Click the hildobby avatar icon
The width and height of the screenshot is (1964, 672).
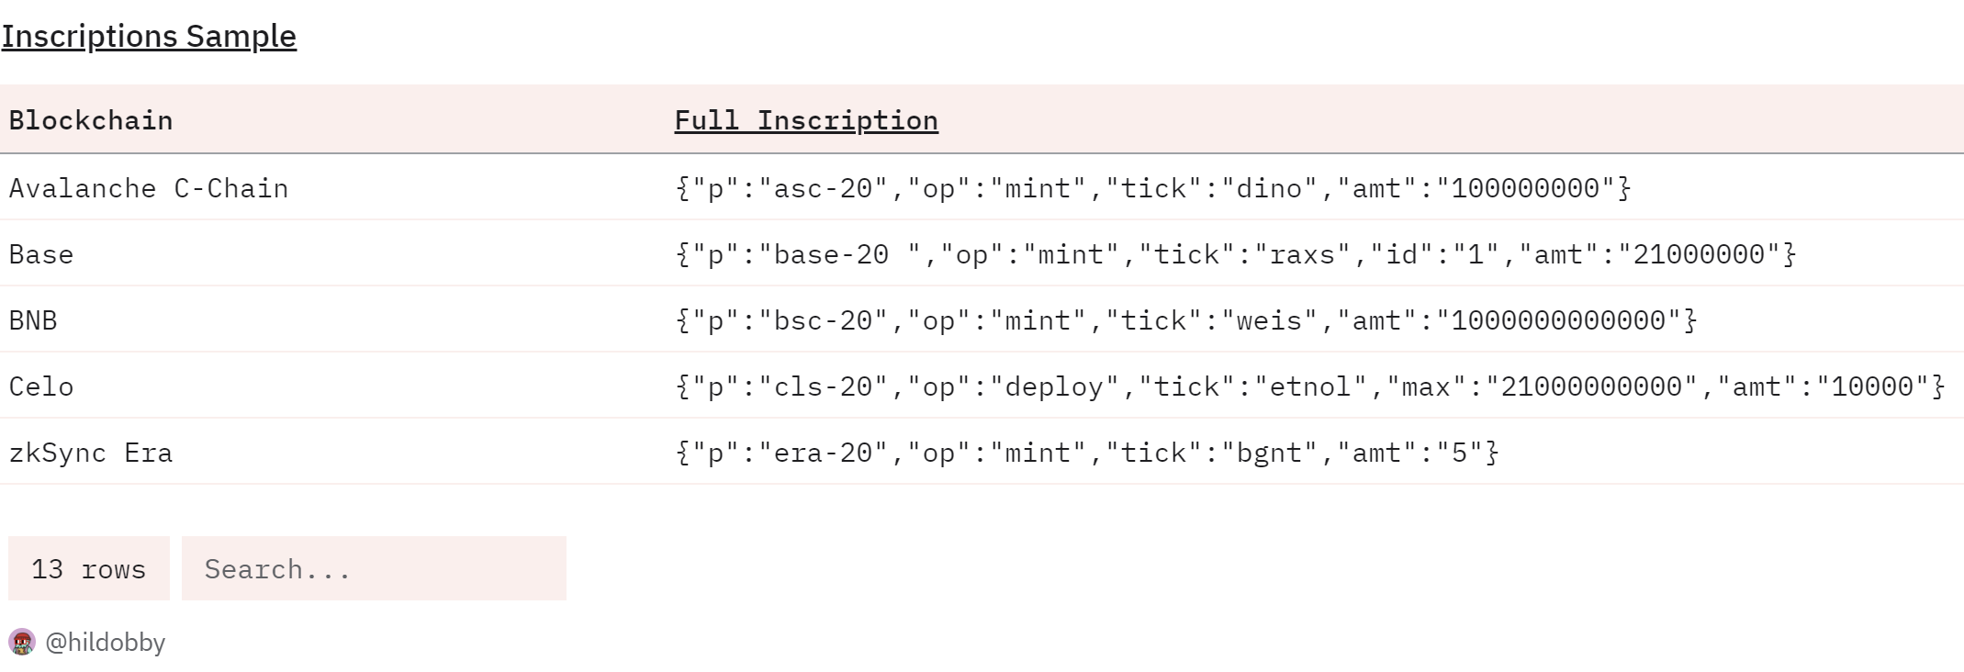[22, 642]
